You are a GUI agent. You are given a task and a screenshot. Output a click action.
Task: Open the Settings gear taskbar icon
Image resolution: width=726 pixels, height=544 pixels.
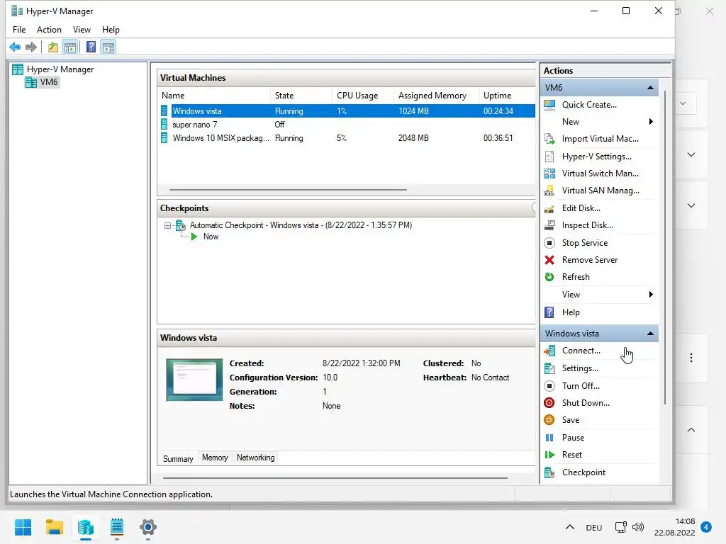point(147,527)
